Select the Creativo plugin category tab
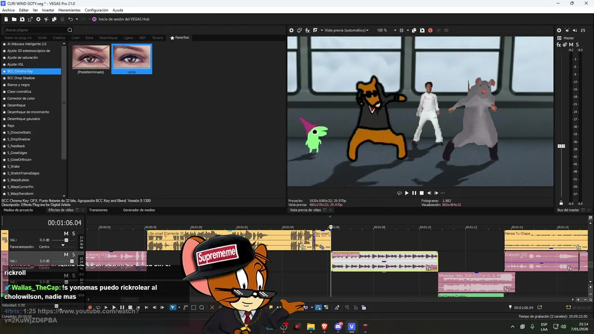Viewport: 594px width, 334px height. (x=59, y=38)
